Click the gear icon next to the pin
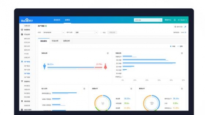The height and width of the screenshot is (115, 205). [x=175, y=27]
